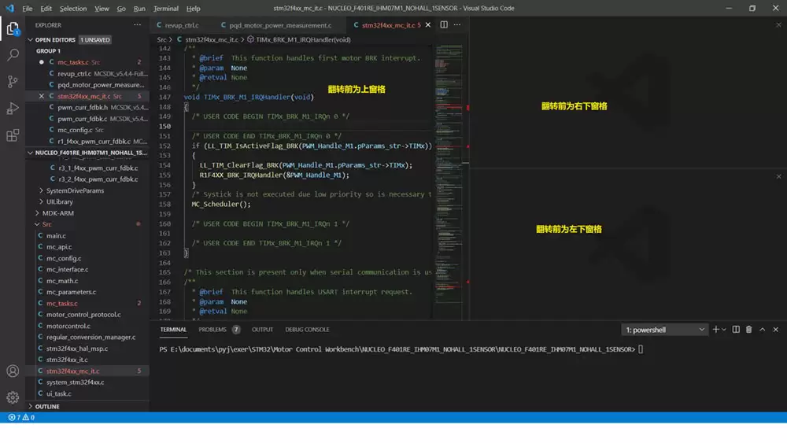Open the Search view in activity bar
The image size is (787, 443).
(x=13, y=55)
